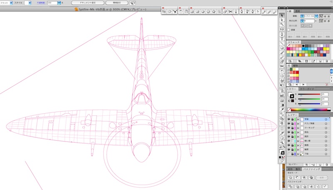Click delete swatch trash icon in Swatches panel

pos(326,61)
